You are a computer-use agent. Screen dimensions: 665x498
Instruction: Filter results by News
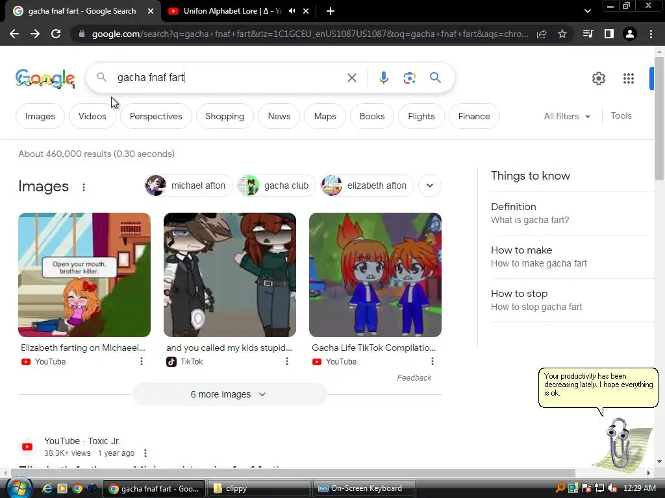click(279, 116)
